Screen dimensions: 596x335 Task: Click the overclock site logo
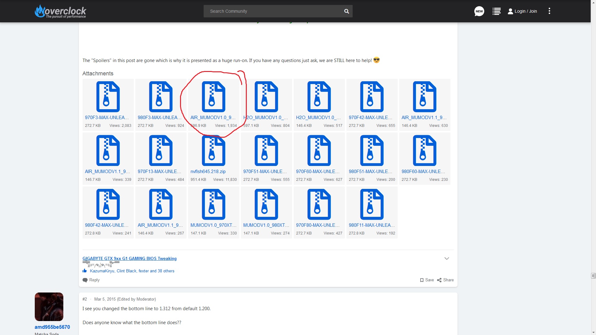click(61, 11)
